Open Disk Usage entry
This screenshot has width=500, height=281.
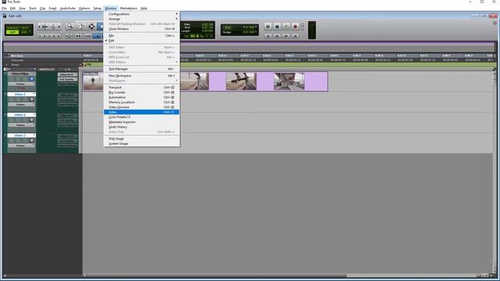[141, 139]
